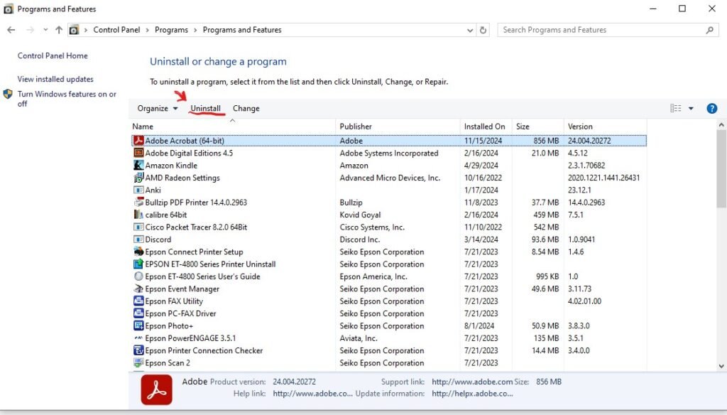
Task: Select the Amazon Kindle icon
Action: click(139, 166)
